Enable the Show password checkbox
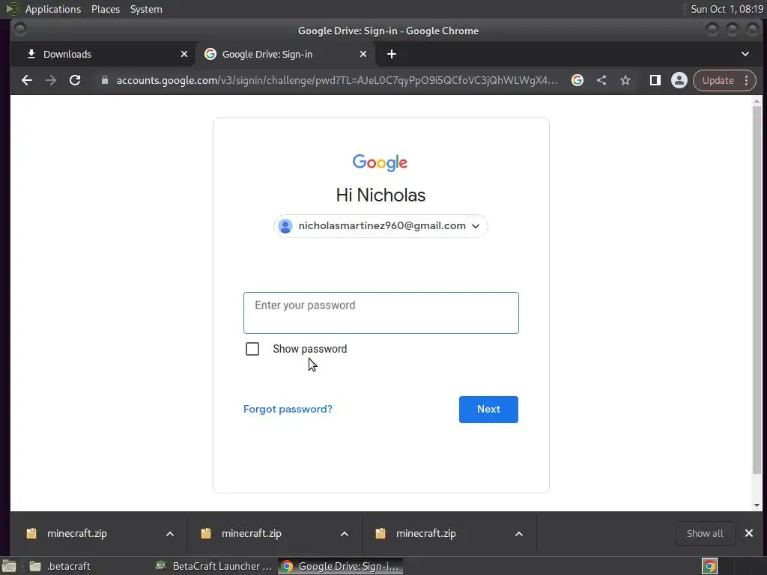Viewport: 767px width, 575px height. (252, 349)
